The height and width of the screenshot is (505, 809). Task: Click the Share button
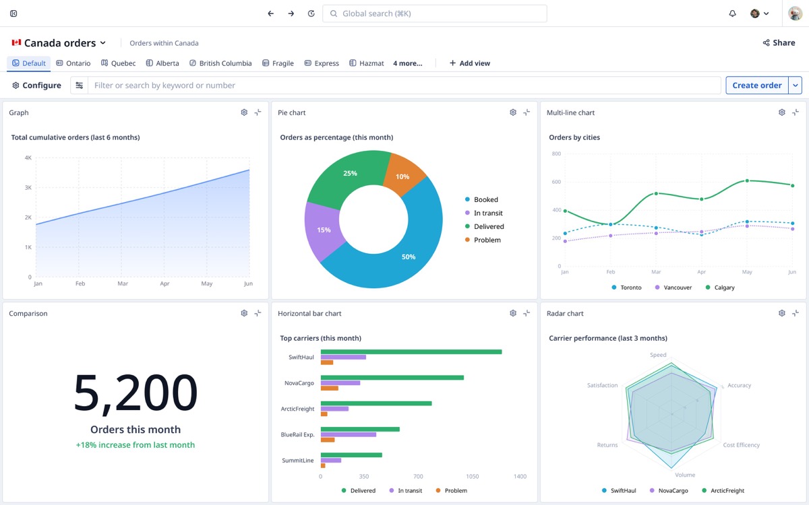(x=779, y=43)
